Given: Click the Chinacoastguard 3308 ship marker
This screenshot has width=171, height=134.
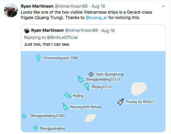Looking at the screenshot, I should click(x=38, y=58).
